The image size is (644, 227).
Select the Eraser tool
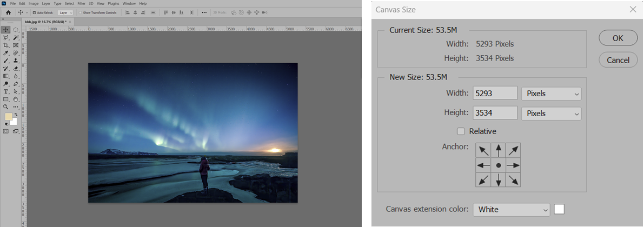[16, 69]
